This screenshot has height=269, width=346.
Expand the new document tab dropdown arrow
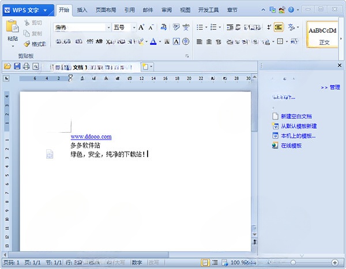point(151,67)
